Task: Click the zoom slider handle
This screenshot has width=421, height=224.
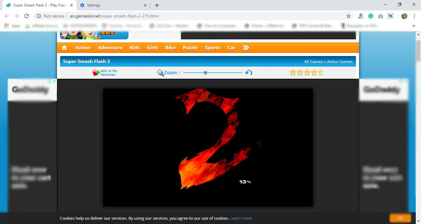Action: (x=205, y=73)
